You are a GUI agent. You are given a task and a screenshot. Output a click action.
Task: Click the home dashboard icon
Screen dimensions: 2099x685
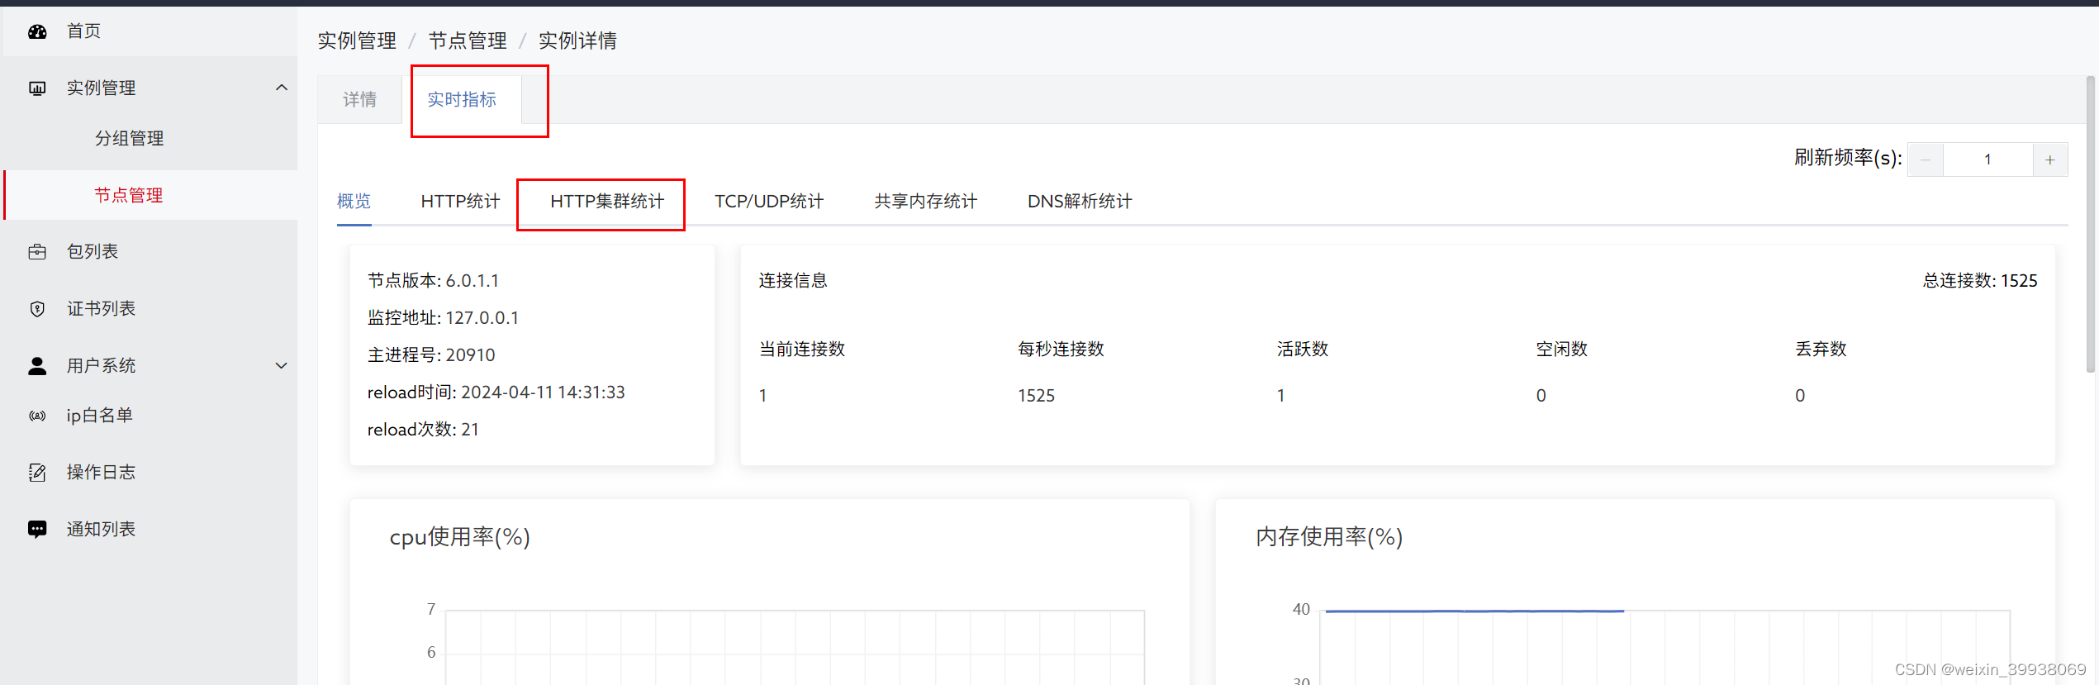(37, 31)
